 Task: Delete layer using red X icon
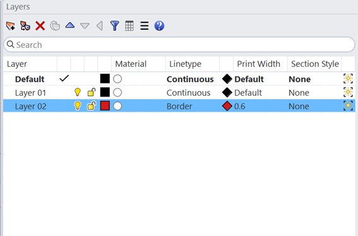(x=40, y=26)
